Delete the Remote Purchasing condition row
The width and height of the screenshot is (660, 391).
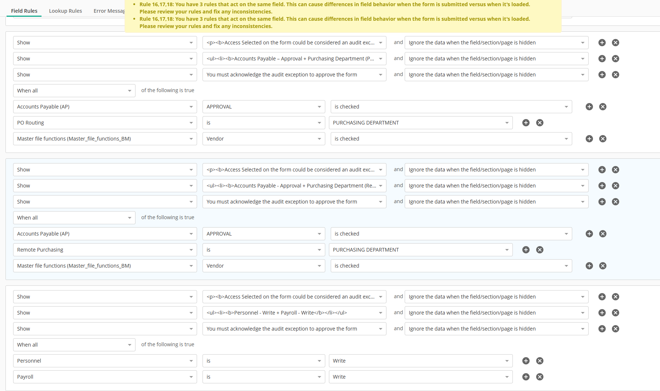(540, 250)
